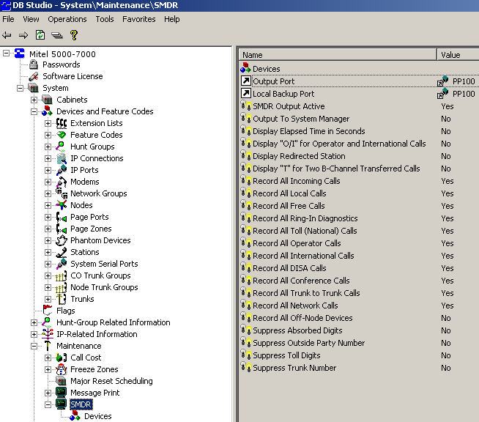The image size is (479, 422).
Task: Select SMDR Output Active setting
Action: coord(288,106)
